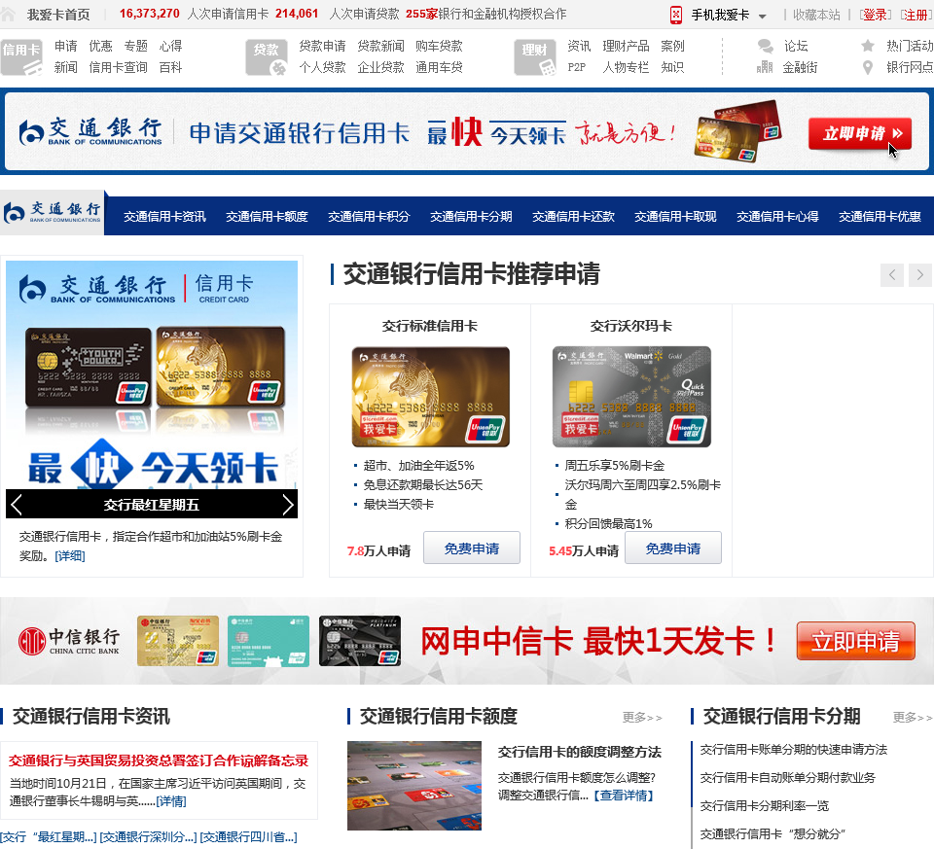
Task: Open the 登录 link
Action: [875, 15]
